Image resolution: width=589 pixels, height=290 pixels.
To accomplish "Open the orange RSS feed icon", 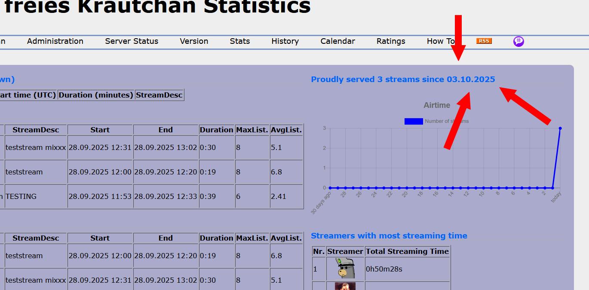I will coord(484,41).
